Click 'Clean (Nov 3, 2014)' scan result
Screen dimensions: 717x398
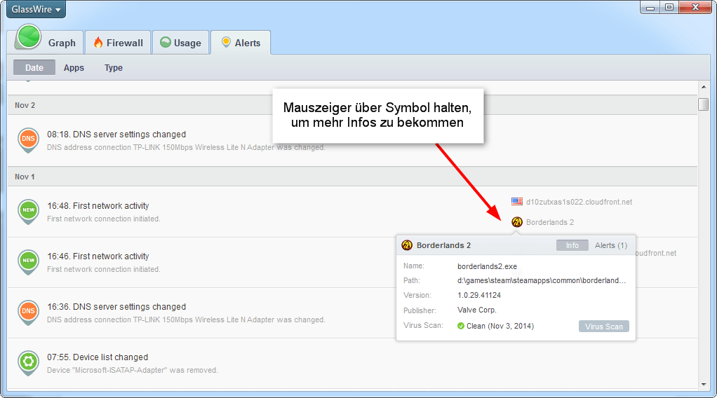pyautogui.click(x=500, y=326)
